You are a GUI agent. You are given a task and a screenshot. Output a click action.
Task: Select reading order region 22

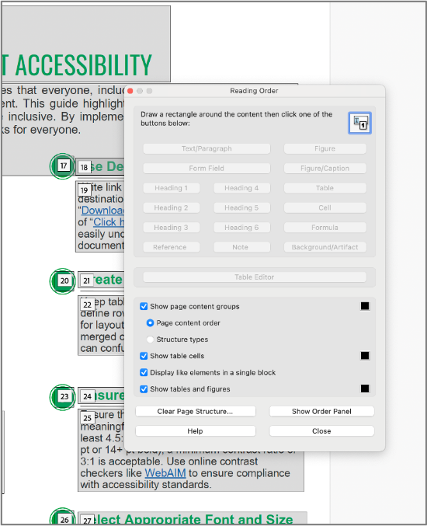87,305
